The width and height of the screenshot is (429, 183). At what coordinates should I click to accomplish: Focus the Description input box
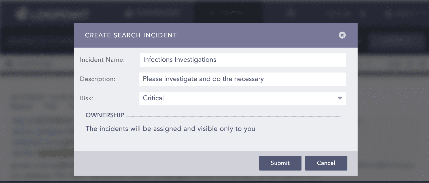243,79
